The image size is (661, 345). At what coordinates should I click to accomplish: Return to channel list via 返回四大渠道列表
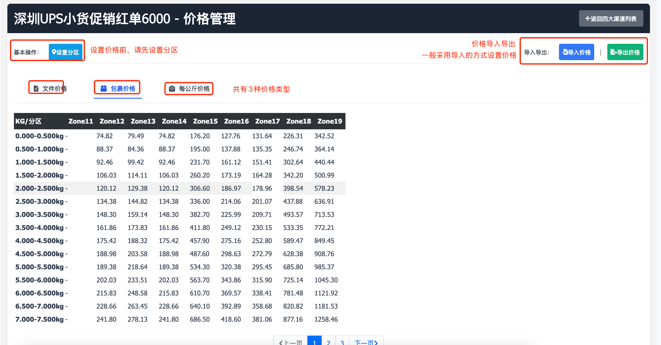coord(611,18)
